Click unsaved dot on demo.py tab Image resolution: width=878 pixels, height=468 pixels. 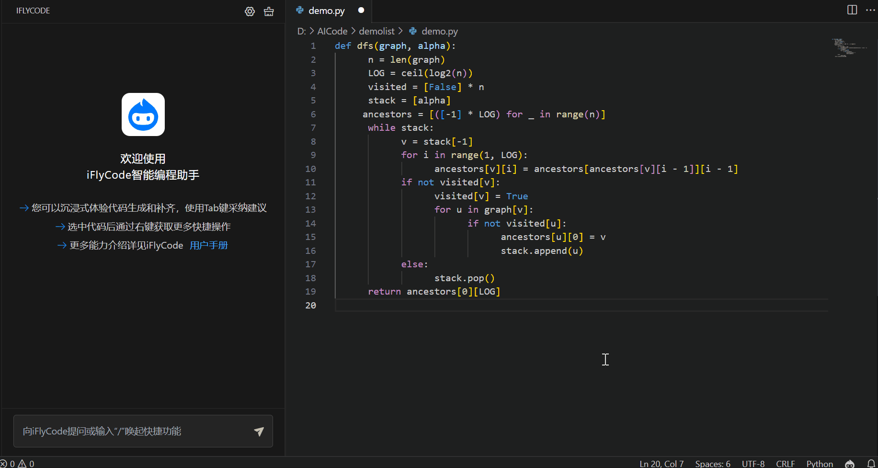[361, 10]
